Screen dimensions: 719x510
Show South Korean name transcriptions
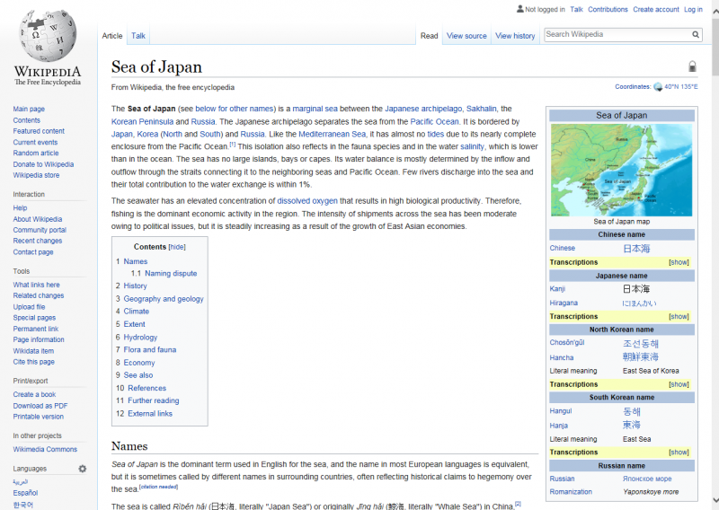[x=679, y=452]
